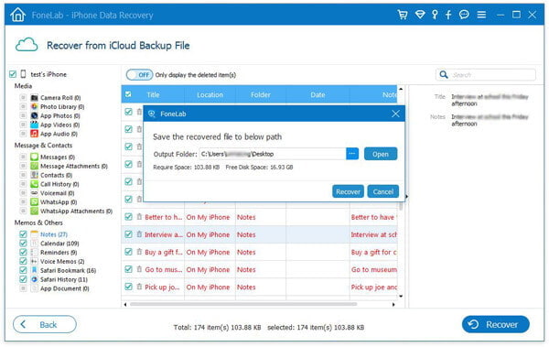
Task: Click the Camera Roll icon
Action: point(35,97)
